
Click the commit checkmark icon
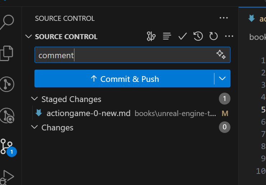pos(183,36)
